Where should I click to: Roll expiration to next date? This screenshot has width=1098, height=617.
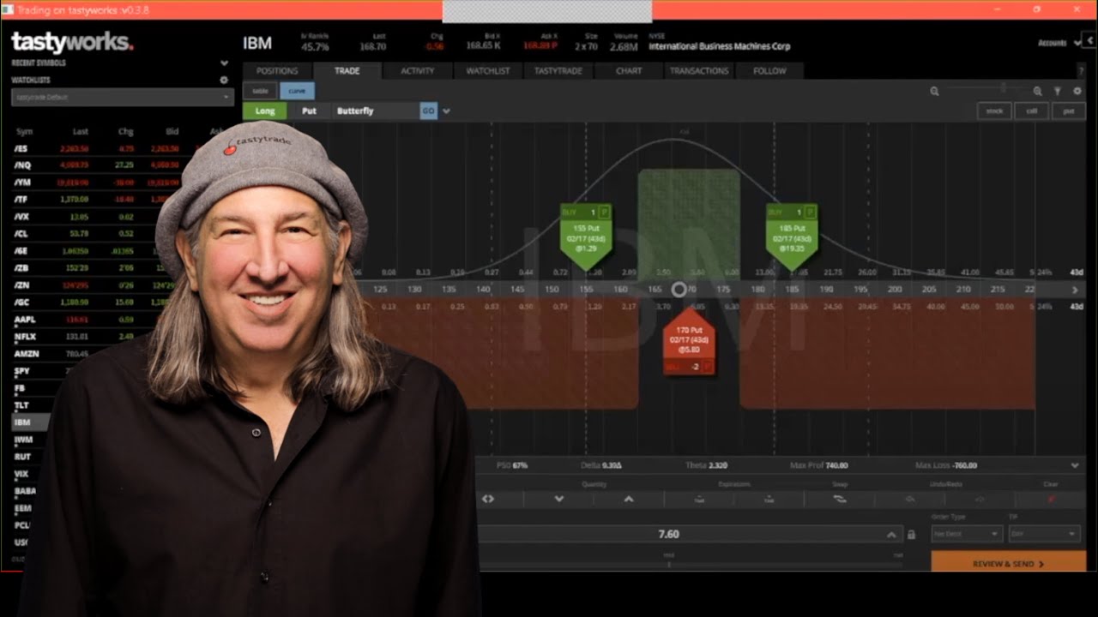[769, 499]
